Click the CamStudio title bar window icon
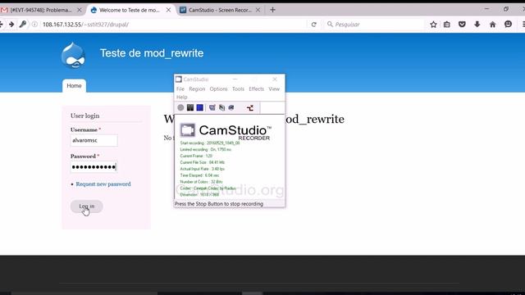Viewport: 525px width, 295px height. point(179,79)
